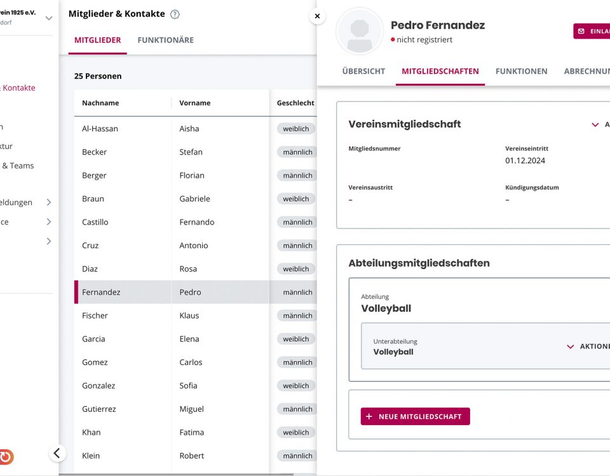The width and height of the screenshot is (610, 476).
Task: Click the help icon beside Mitglieder & Kontakte
Action: (x=175, y=15)
